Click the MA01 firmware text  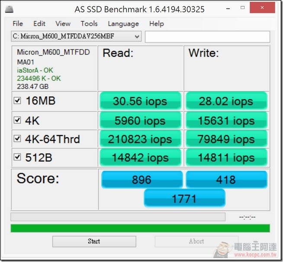pyautogui.click(x=26, y=62)
